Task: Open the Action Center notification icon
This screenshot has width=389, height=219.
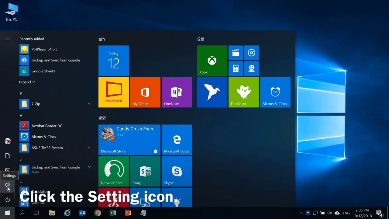Action: [x=379, y=213]
